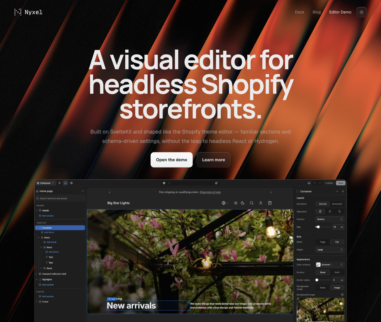
Task: Set alignment to left
Action: click(x=320, y=211)
